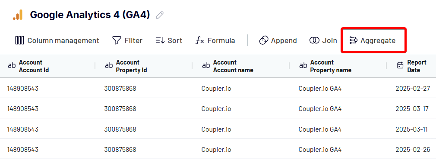Click the text type icon beside Account Id

point(12,66)
